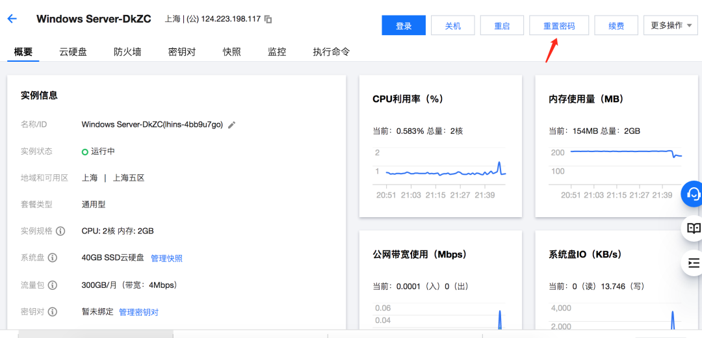Open the 快照 tab

click(232, 52)
